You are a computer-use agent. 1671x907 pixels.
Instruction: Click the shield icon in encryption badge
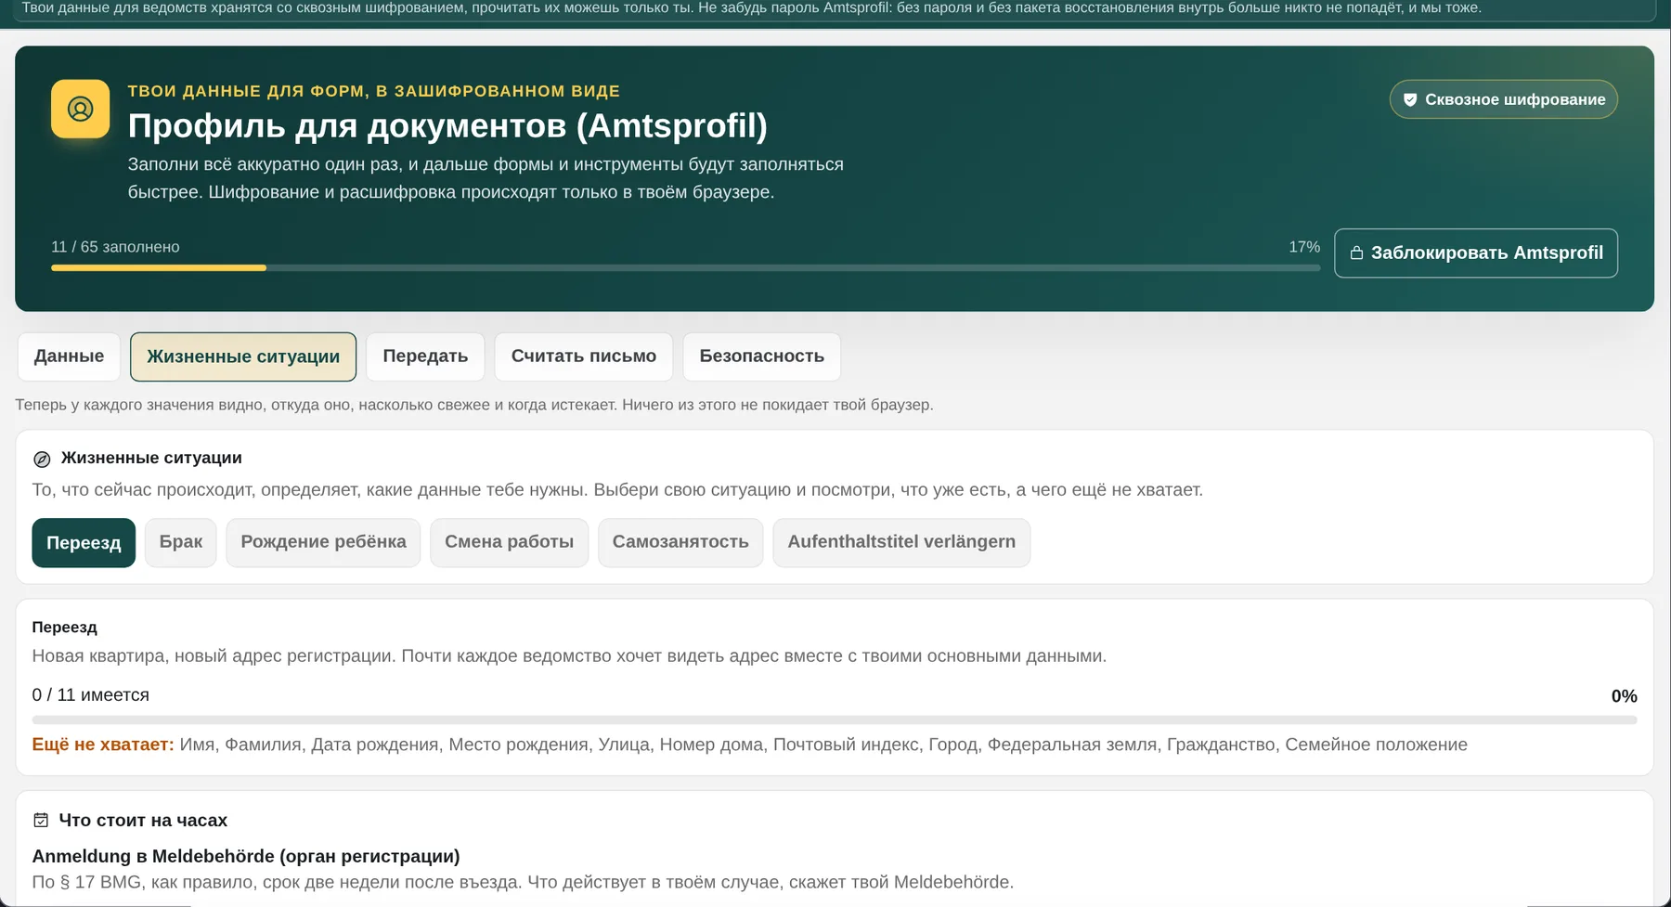tap(1410, 99)
